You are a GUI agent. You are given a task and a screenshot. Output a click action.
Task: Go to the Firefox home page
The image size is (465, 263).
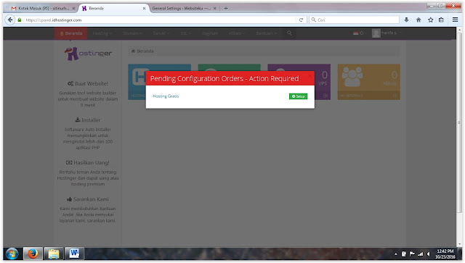click(418, 20)
